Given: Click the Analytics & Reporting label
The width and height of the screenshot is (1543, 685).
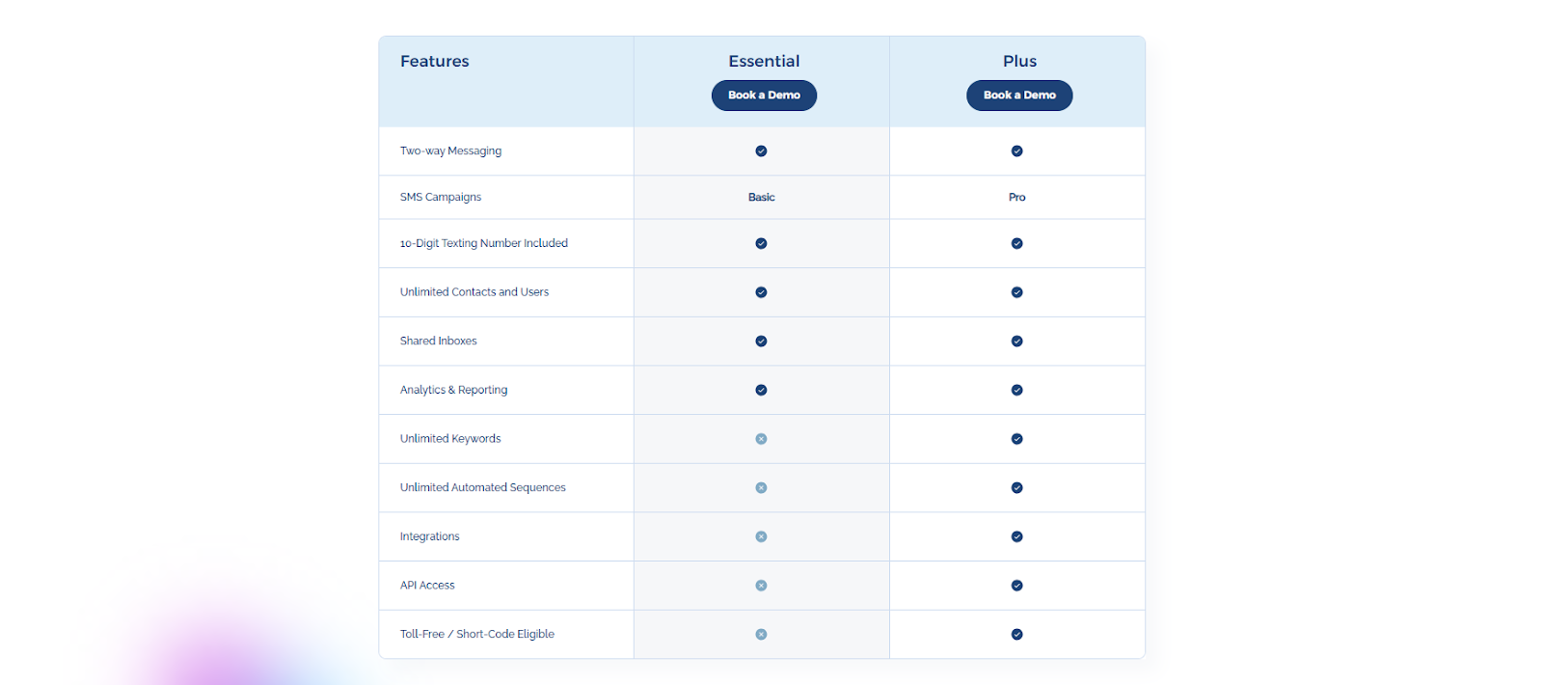Looking at the screenshot, I should [x=453, y=390].
